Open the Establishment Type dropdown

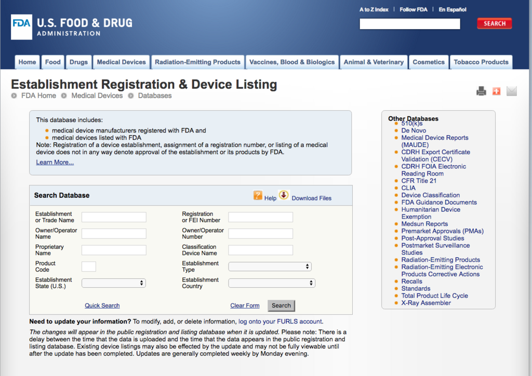tap(270, 266)
